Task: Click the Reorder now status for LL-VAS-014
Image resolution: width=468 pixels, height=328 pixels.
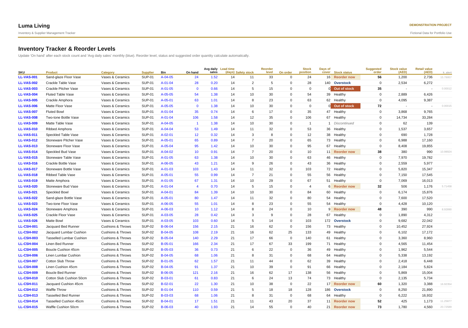Action: coord(346,152)
